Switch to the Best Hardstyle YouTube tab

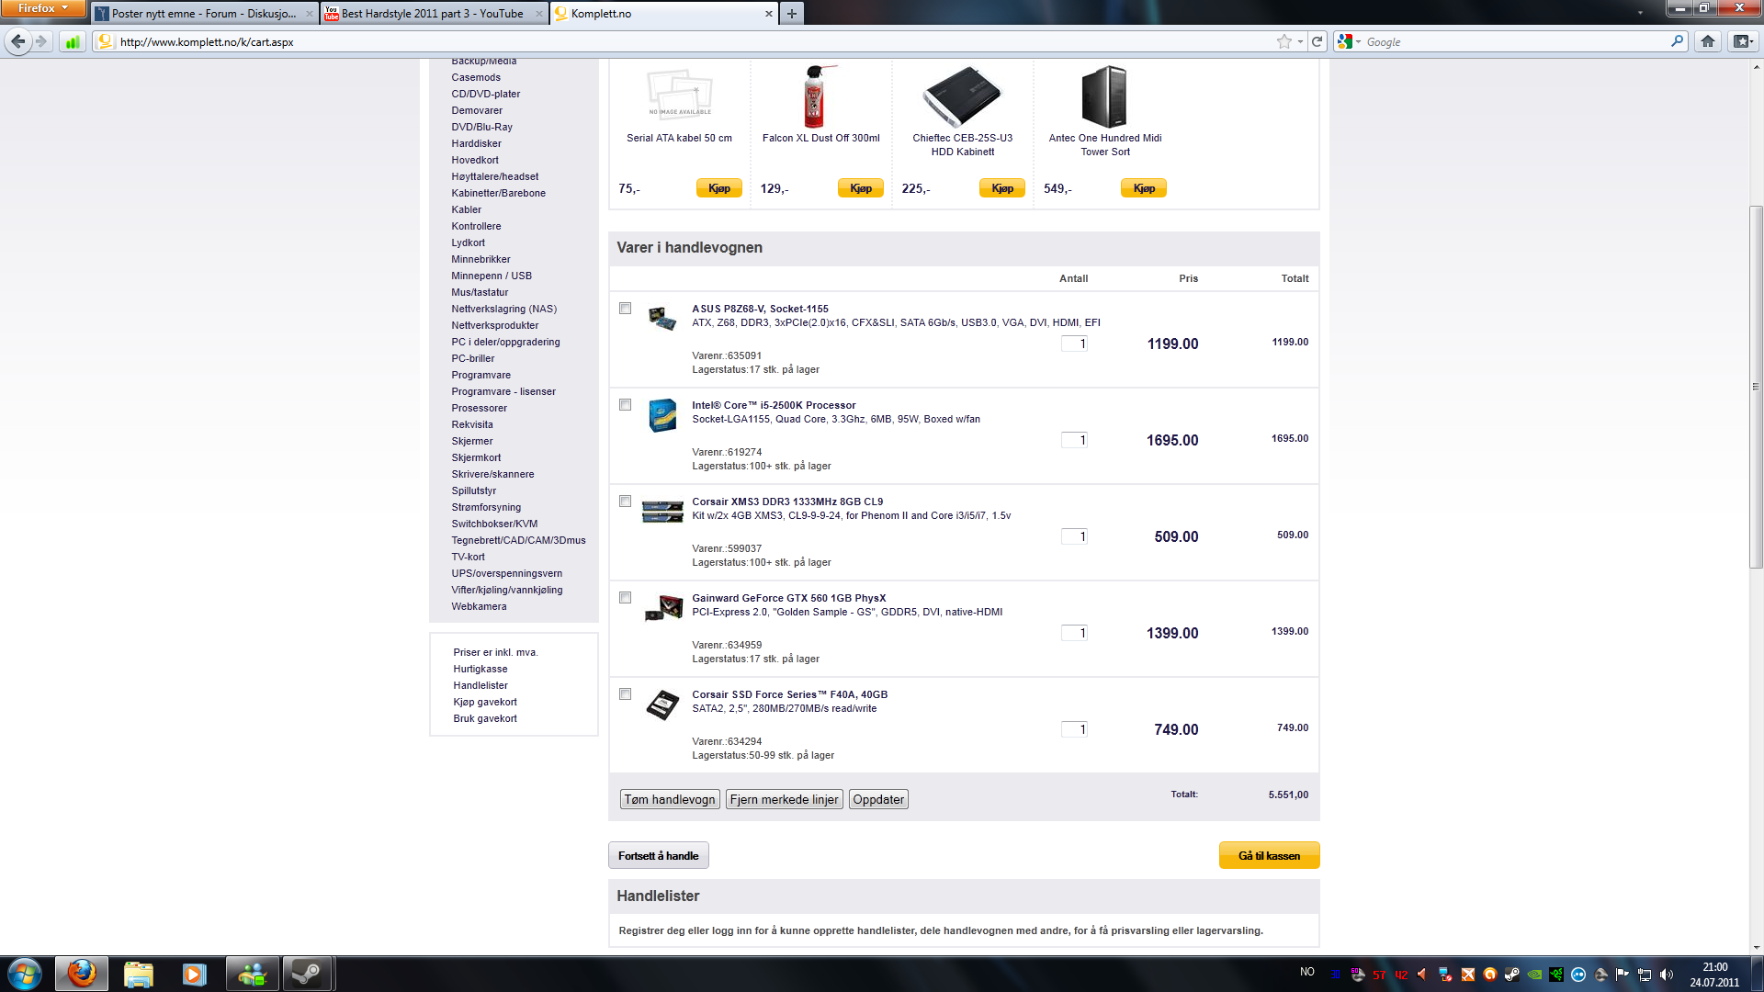(432, 14)
